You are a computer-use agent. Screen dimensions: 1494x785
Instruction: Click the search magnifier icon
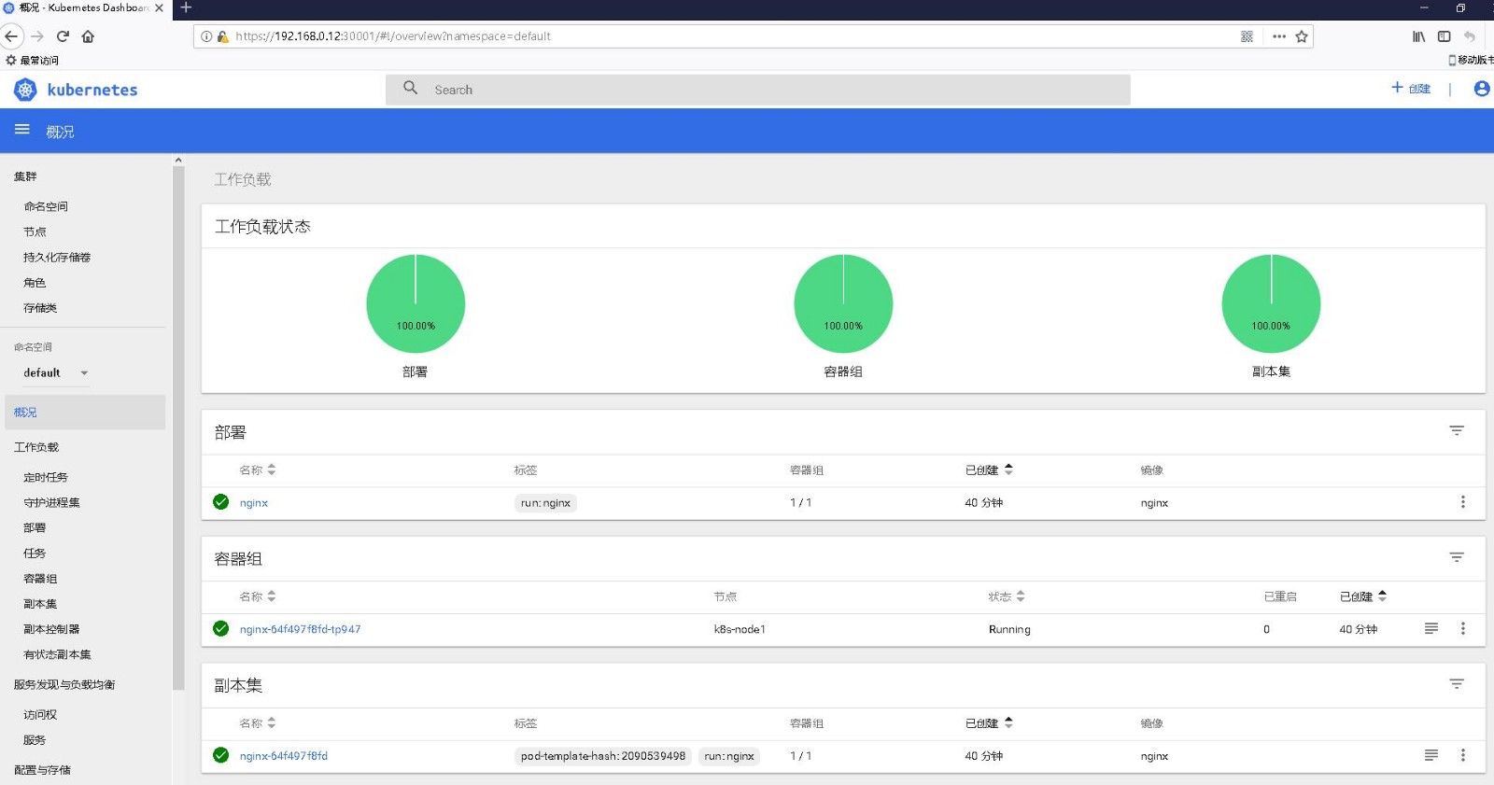(410, 88)
